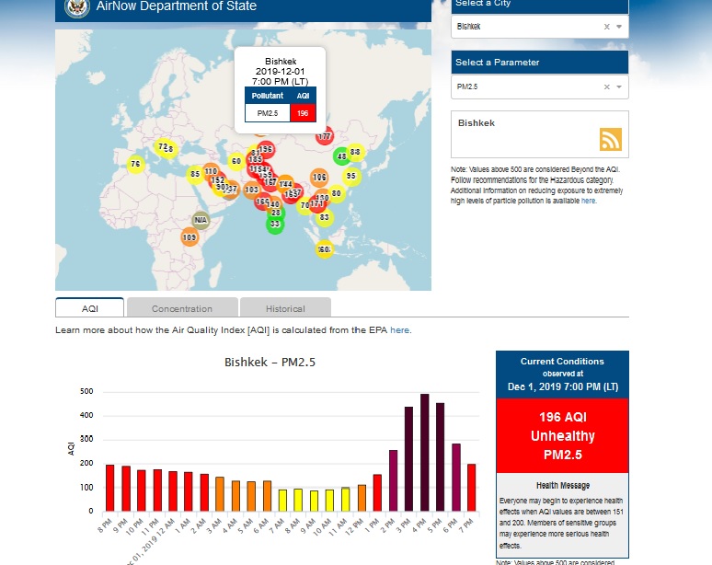
Task: Click the map marker showing AQI 76
Action: click(x=136, y=164)
